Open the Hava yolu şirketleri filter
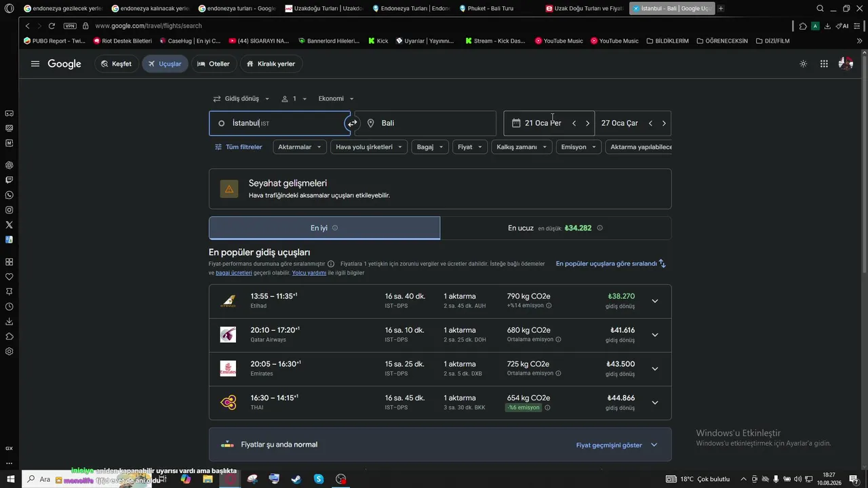Viewport: 868px width, 488px height. coord(369,147)
